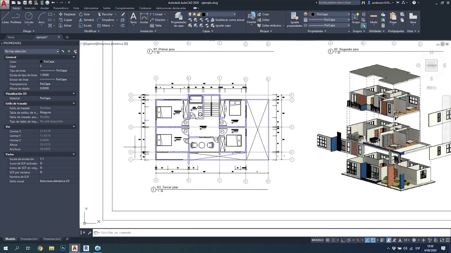Activate the Desplazar move command
The width and height of the screenshot is (451, 253).
pyautogui.click(x=67, y=14)
